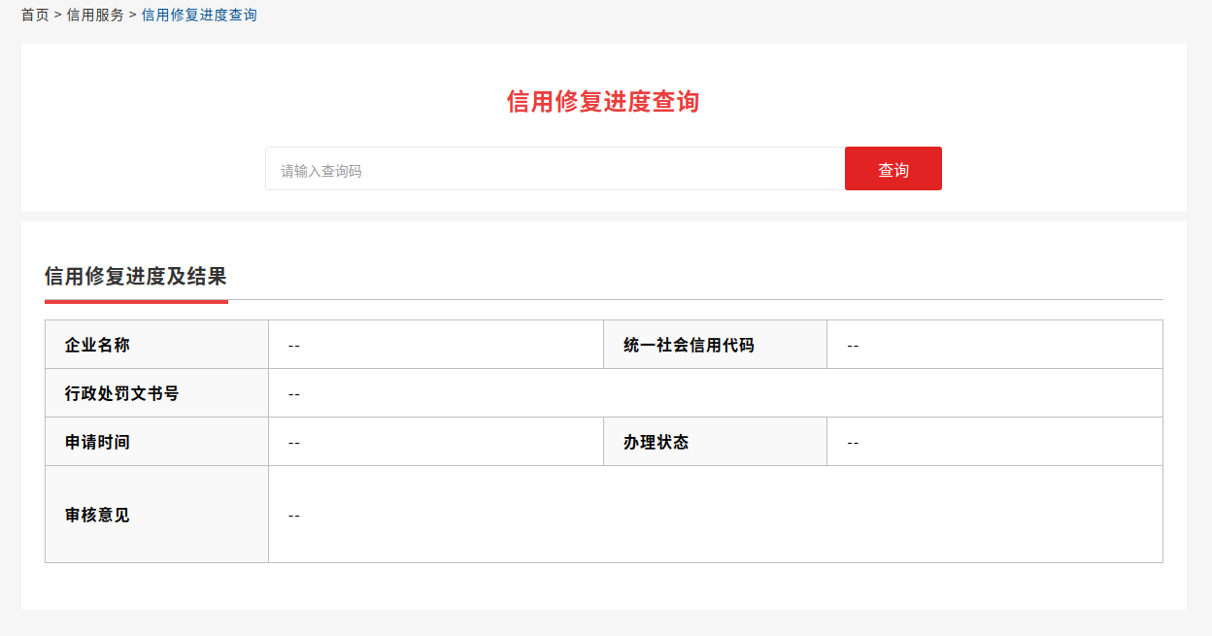Select the 审核意见 value cell
The width and height of the screenshot is (1212, 636).
pyautogui.click(x=715, y=515)
